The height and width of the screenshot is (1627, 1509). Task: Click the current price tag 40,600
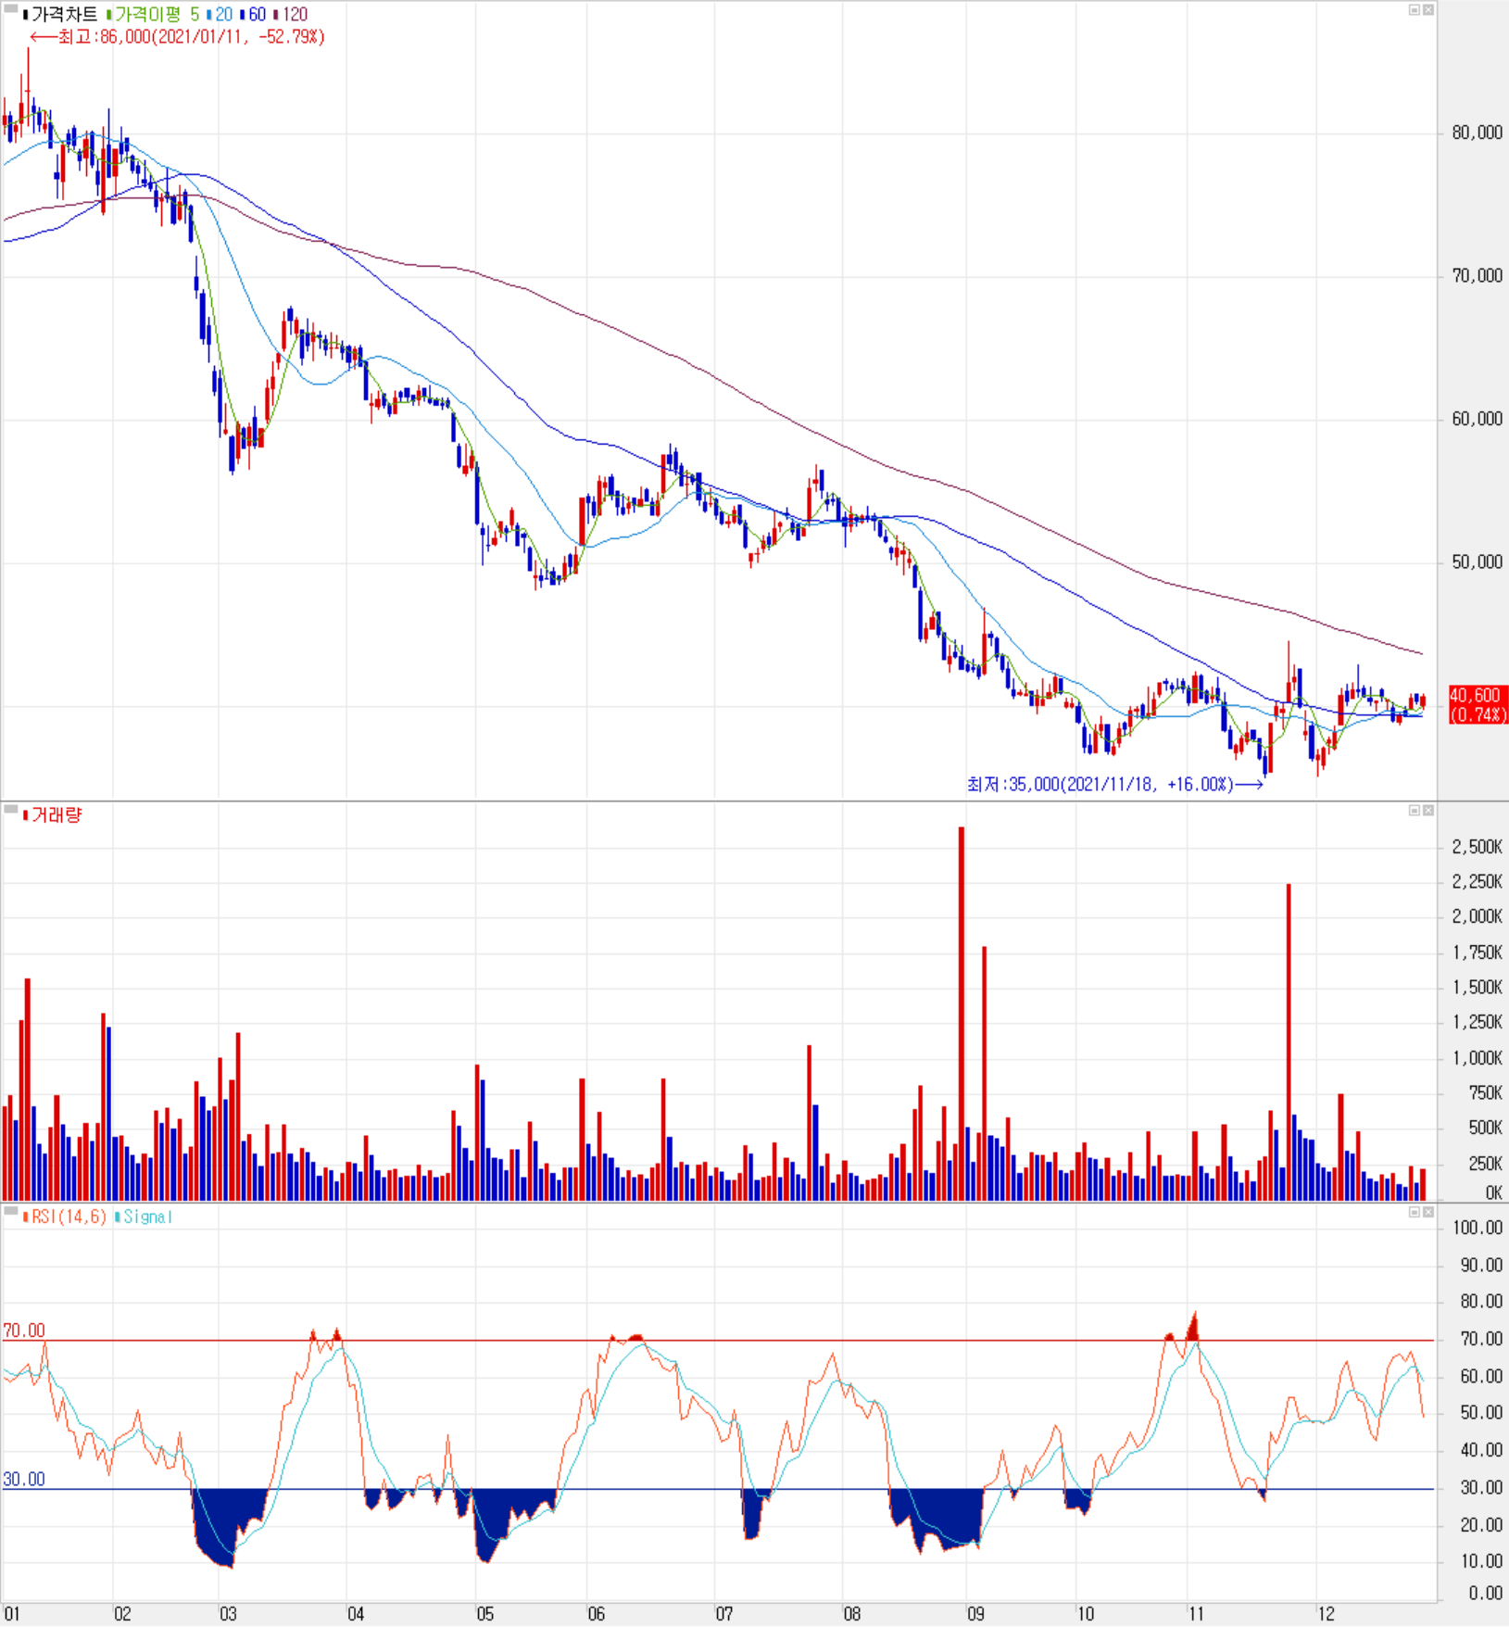pos(1478,705)
